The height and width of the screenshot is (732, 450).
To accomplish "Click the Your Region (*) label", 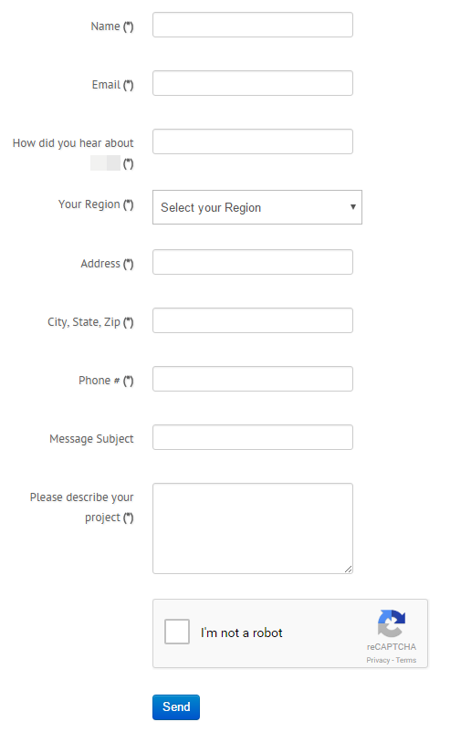I will click(96, 204).
